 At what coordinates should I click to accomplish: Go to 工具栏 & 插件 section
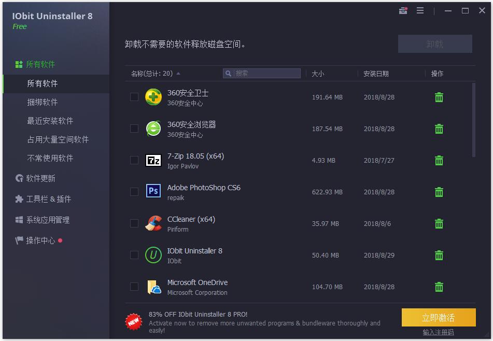coord(43,199)
